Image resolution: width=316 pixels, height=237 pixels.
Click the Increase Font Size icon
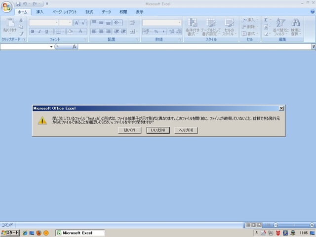77,23
